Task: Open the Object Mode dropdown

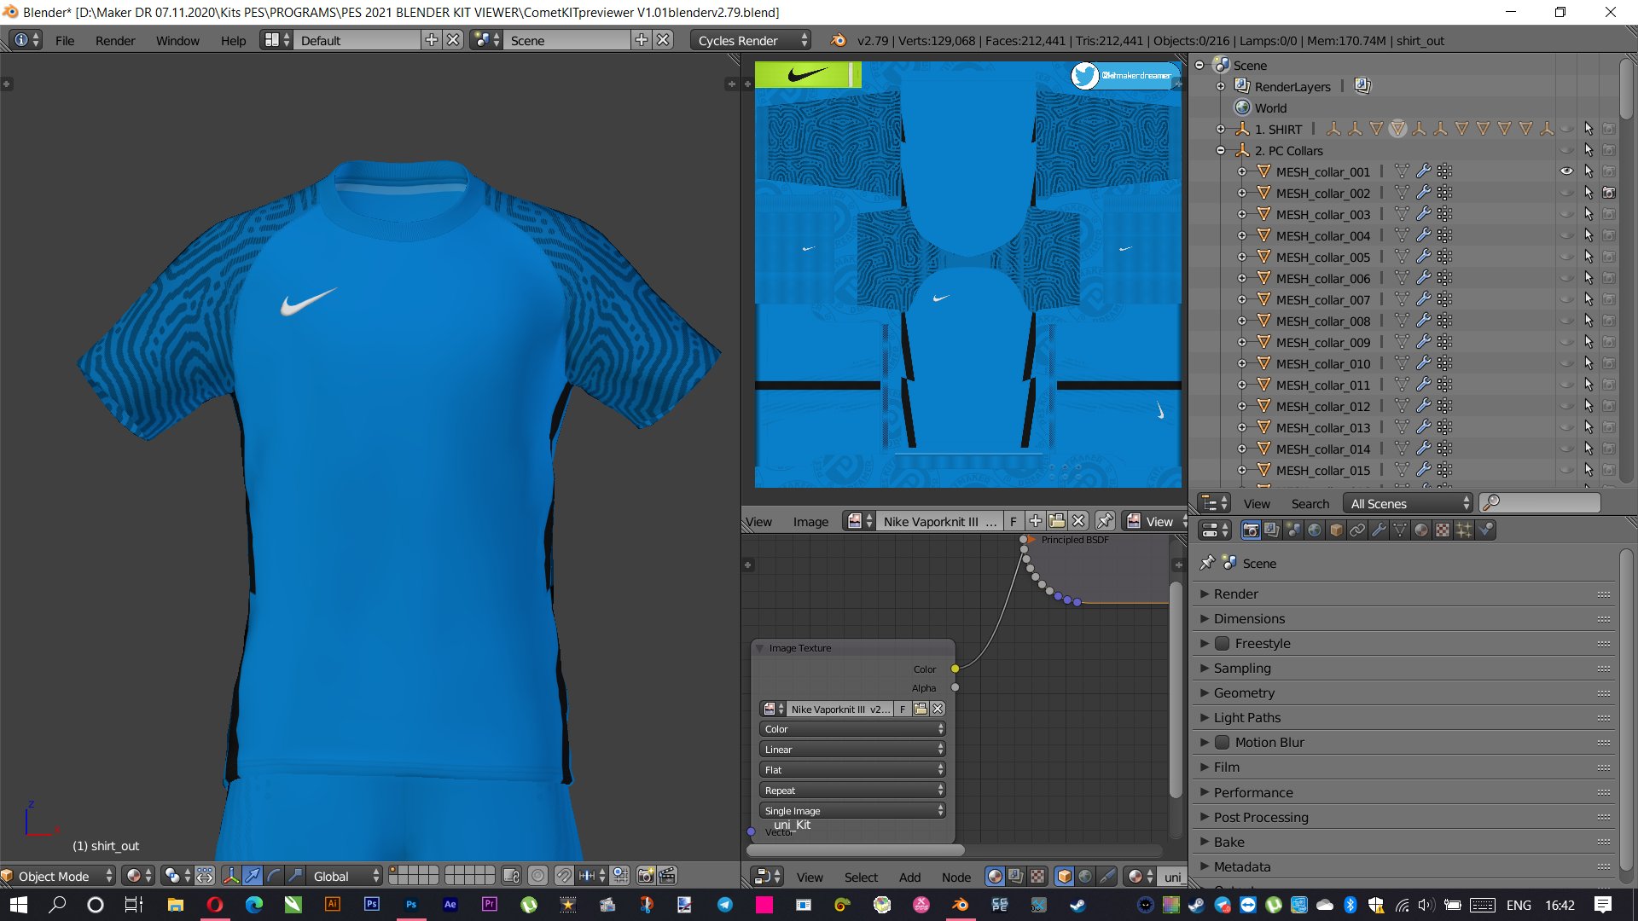Action: click(x=57, y=876)
